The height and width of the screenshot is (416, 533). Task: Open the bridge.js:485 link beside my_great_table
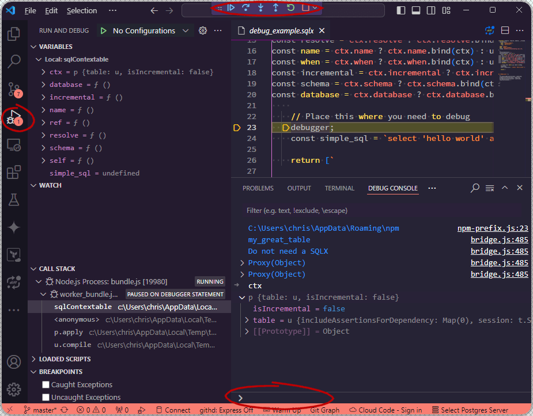click(500, 240)
